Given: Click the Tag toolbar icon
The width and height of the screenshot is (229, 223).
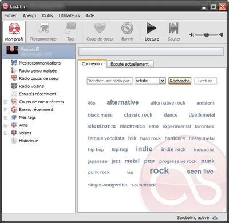Looking at the screenshot, I should tap(70, 28).
